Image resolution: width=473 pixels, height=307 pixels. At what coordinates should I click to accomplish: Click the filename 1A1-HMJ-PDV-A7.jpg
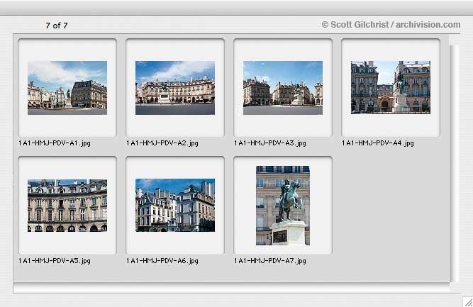[270, 260]
